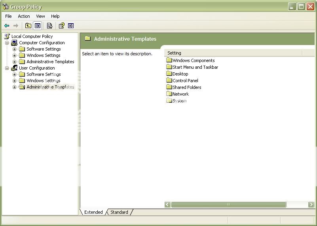
Task: Open the Start Menu and Taskbar folder
Action: coord(195,67)
